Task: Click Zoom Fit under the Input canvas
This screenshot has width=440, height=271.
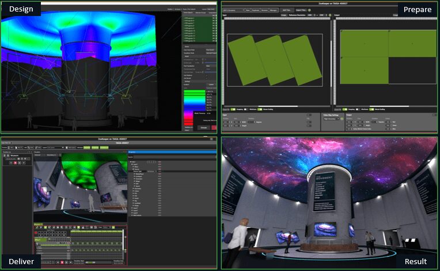Action: [226, 109]
